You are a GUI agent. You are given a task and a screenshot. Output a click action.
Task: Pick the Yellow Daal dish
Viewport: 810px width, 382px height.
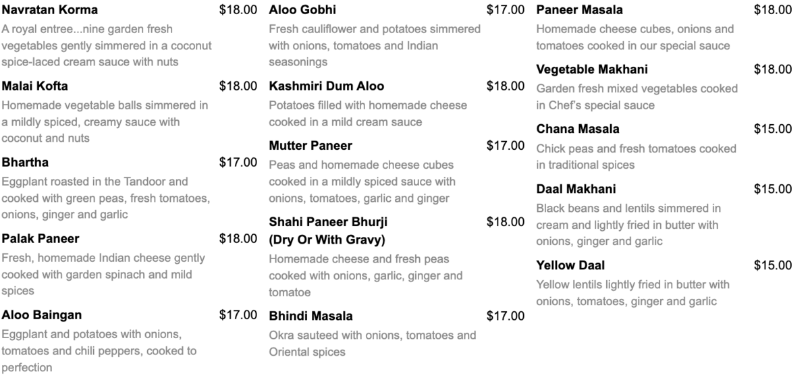coord(570,265)
